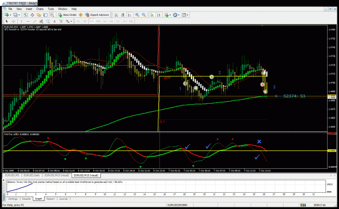Viewport: 339px width, 209px height.
Task: Select the Fibonacci retracement tool
Action: click(x=48, y=21)
